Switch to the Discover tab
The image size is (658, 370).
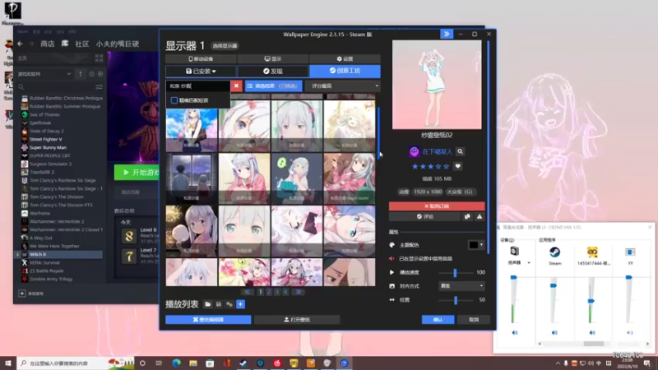click(x=273, y=71)
